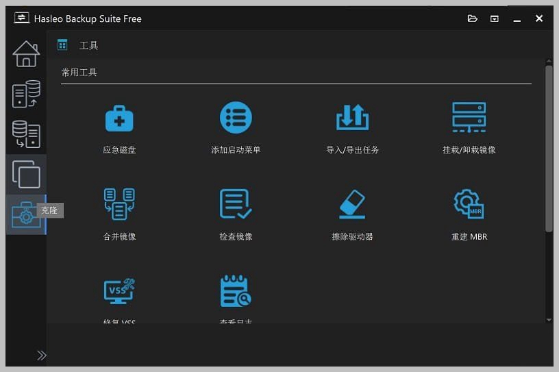Image resolution: width=559 pixels, height=372 pixels.
Task: Open the 导入/导出任务 import/export tool
Action: pos(352,118)
